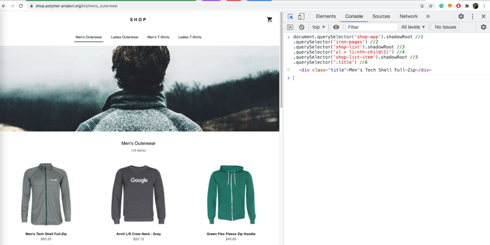This screenshot has width=490, height=245.
Task: Show more DevTools tabs chevron
Action: (x=428, y=16)
